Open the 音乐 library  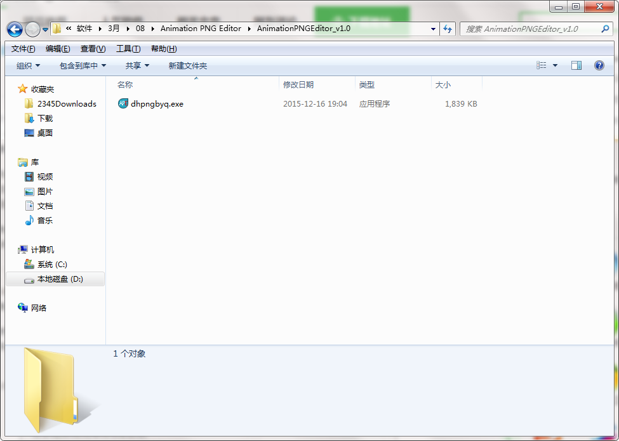(45, 221)
